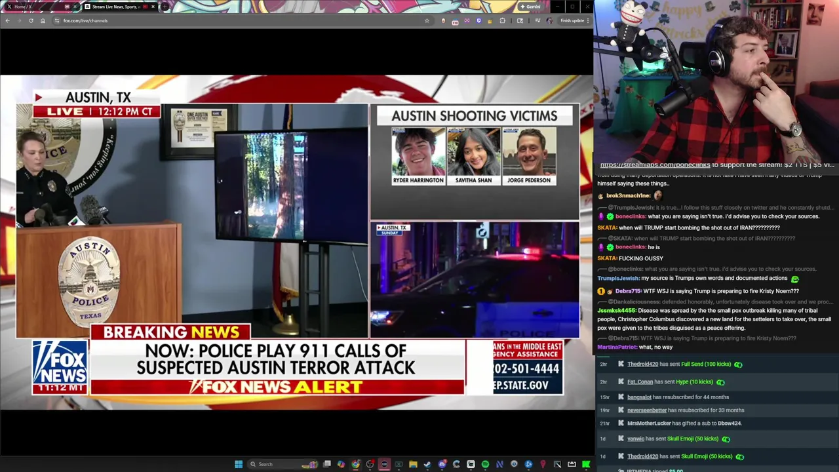Close the Stream Live News tab
This screenshot has width=839, height=472.
pyautogui.click(x=153, y=7)
